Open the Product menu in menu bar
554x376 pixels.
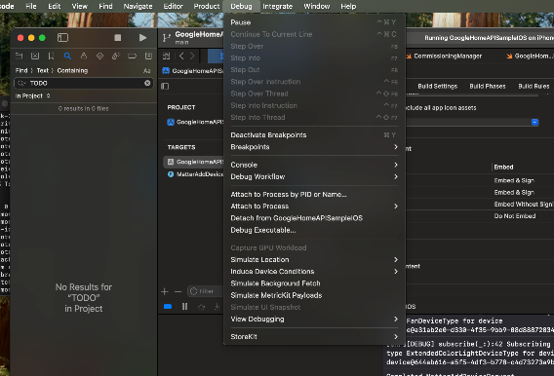pos(207,7)
